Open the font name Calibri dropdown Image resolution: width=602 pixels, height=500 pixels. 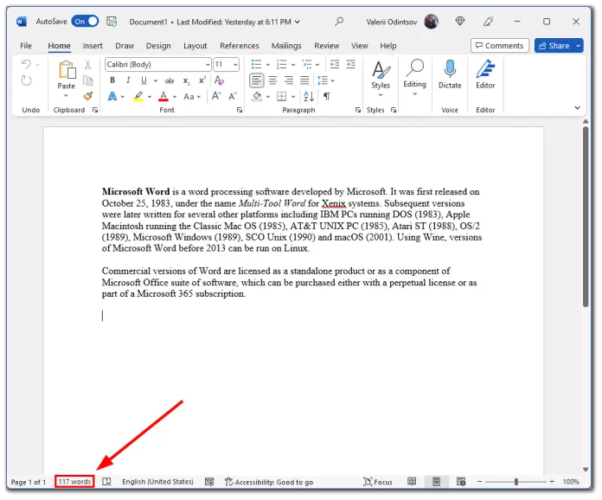208,65
